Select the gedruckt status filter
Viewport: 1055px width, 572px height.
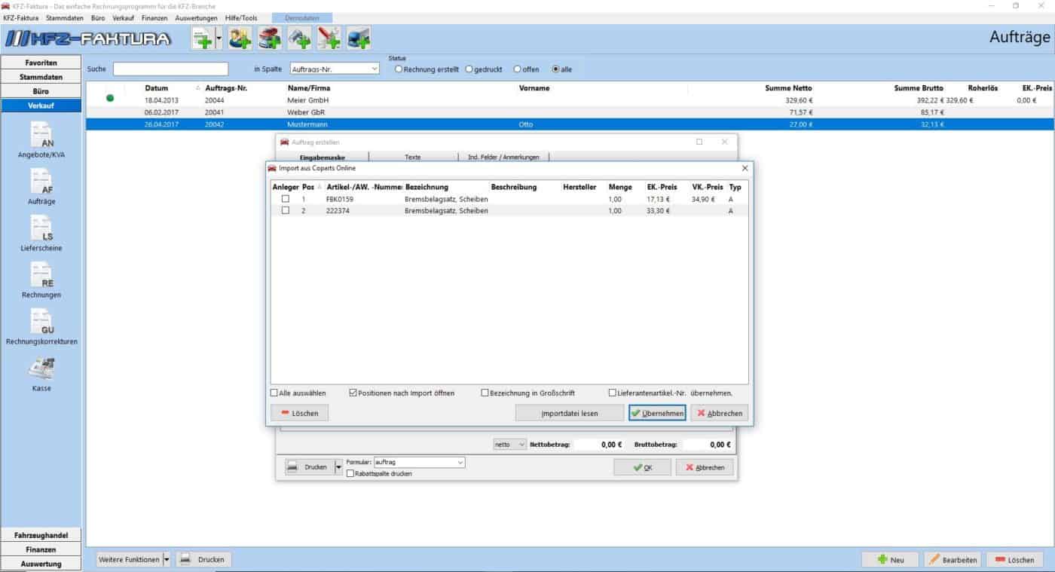point(469,69)
